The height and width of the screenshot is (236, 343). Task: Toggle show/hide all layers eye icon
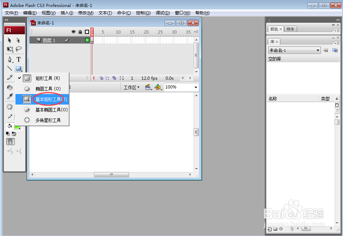pyautogui.click(x=74, y=32)
